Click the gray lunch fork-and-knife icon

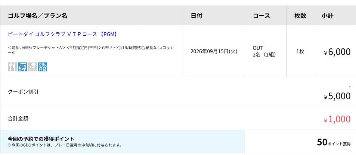(12, 67)
